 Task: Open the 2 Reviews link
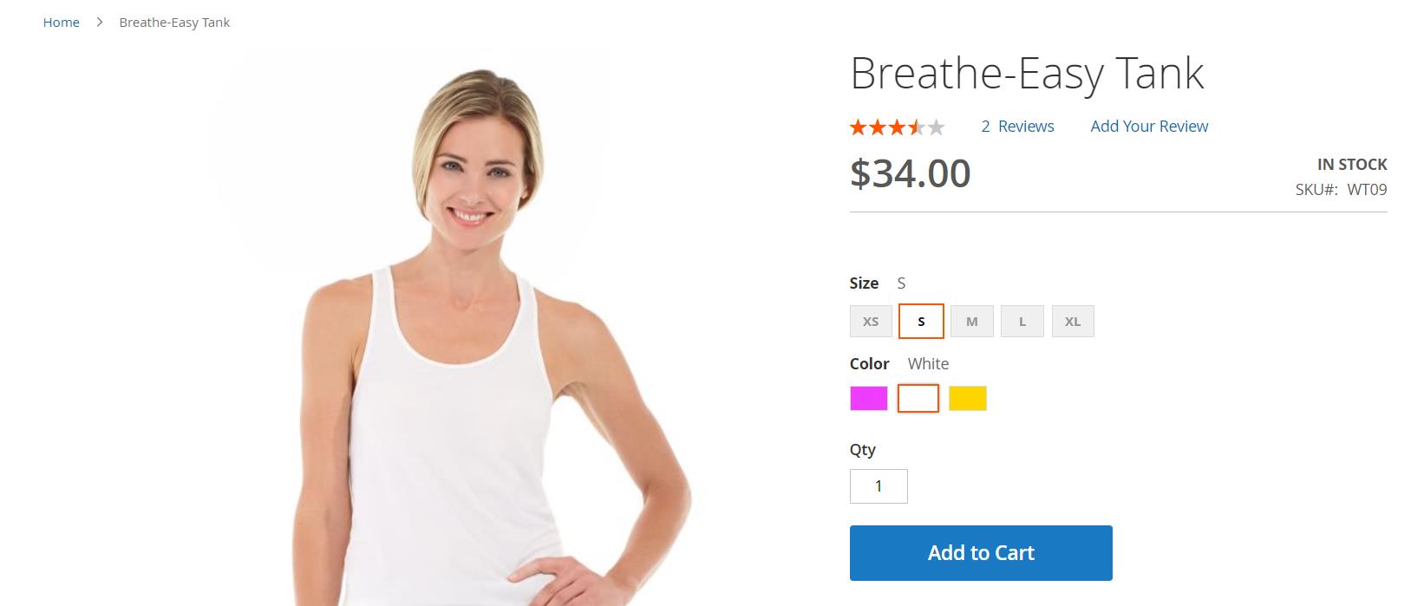coord(1017,127)
